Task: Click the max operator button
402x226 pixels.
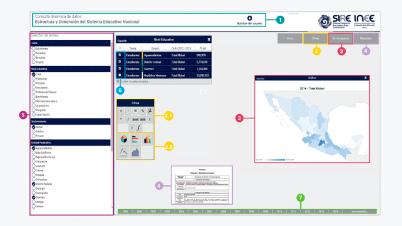Action: point(135,119)
